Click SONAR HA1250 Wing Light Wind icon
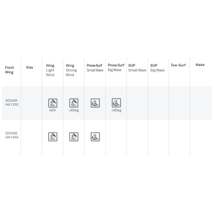 tap(53, 103)
